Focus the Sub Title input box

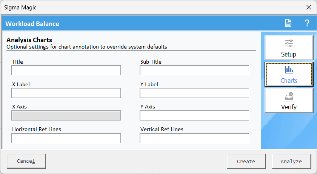coord(194,70)
